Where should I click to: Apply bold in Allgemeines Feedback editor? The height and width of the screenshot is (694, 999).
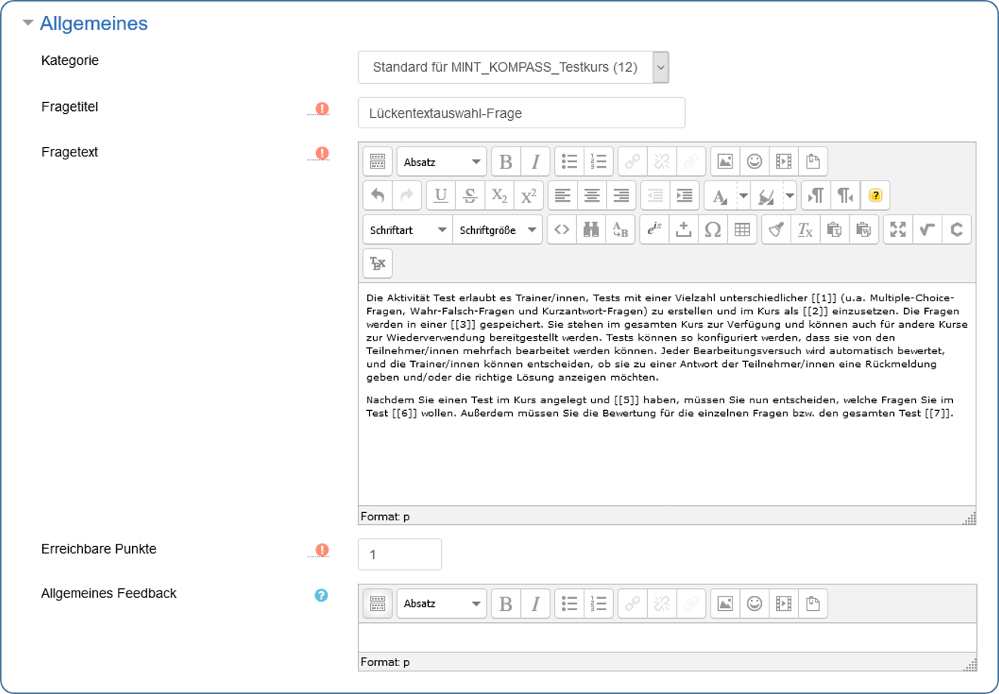click(506, 603)
